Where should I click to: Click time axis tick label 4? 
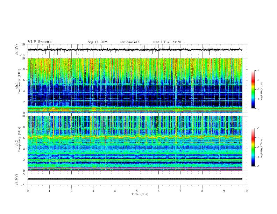coord(115,191)
